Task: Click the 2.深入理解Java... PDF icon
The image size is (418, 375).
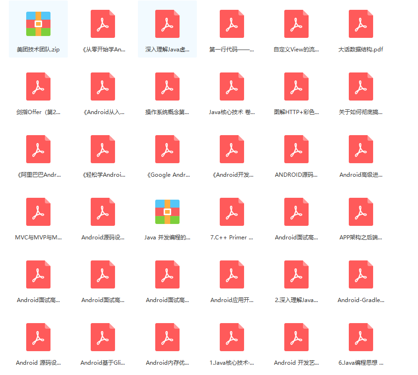Action: [296, 274]
